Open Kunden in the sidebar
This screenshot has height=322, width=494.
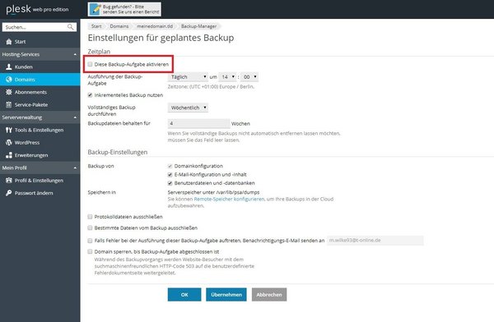pos(40,67)
